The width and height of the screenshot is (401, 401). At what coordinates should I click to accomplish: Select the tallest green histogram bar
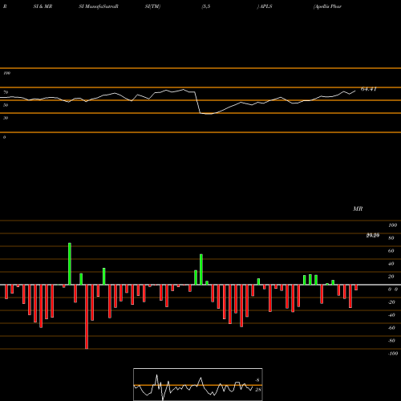70,264
